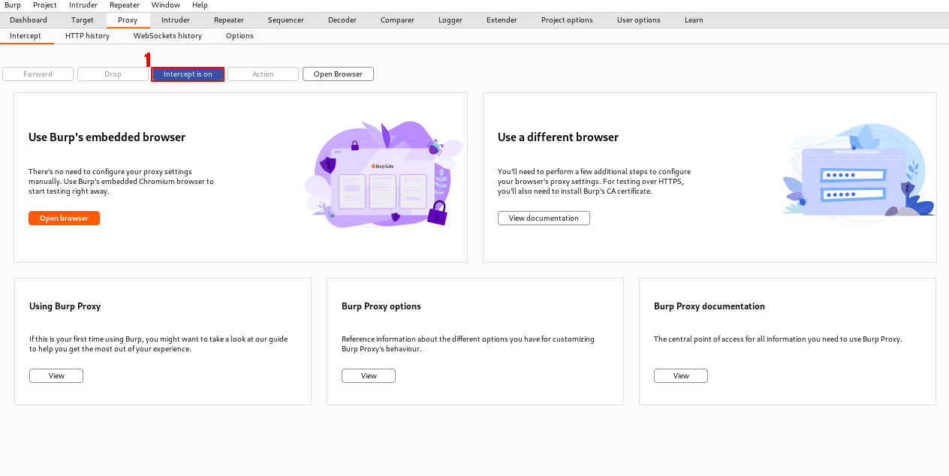Open the Burp menu
This screenshot has width=949, height=476.
tap(13, 5)
